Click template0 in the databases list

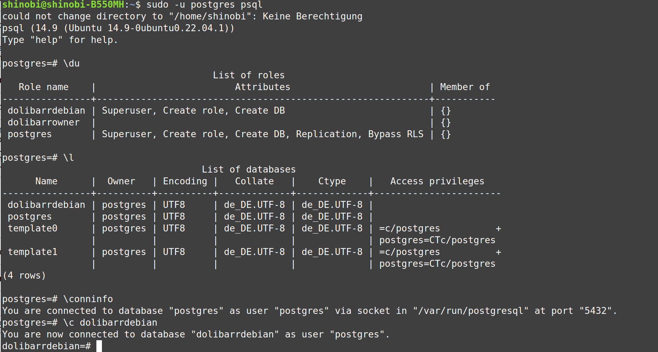33,228
